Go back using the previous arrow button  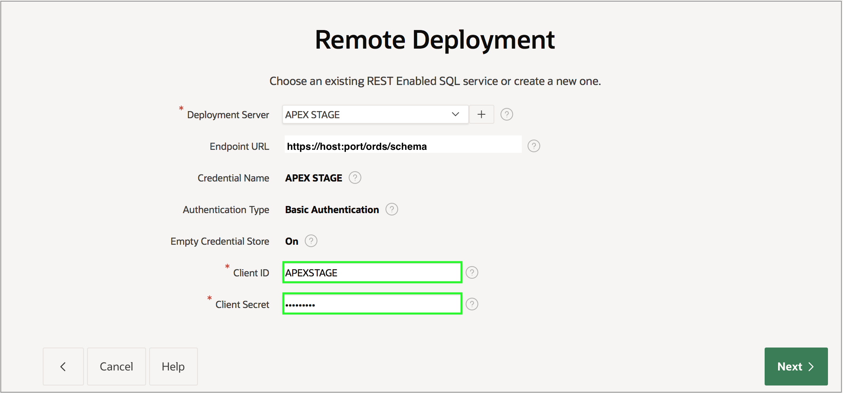click(63, 367)
